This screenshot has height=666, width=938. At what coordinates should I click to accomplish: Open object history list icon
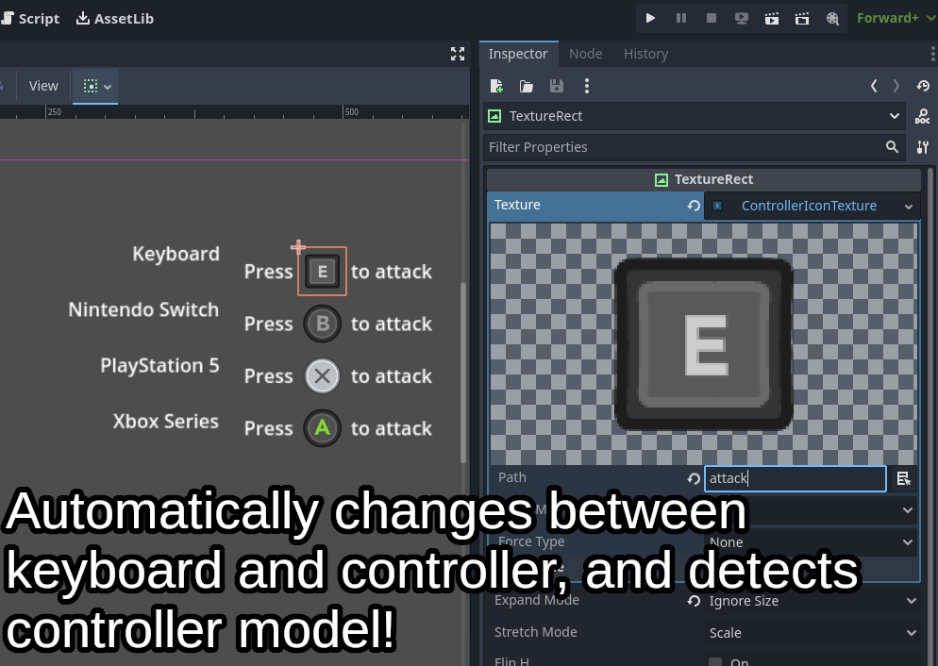[923, 86]
